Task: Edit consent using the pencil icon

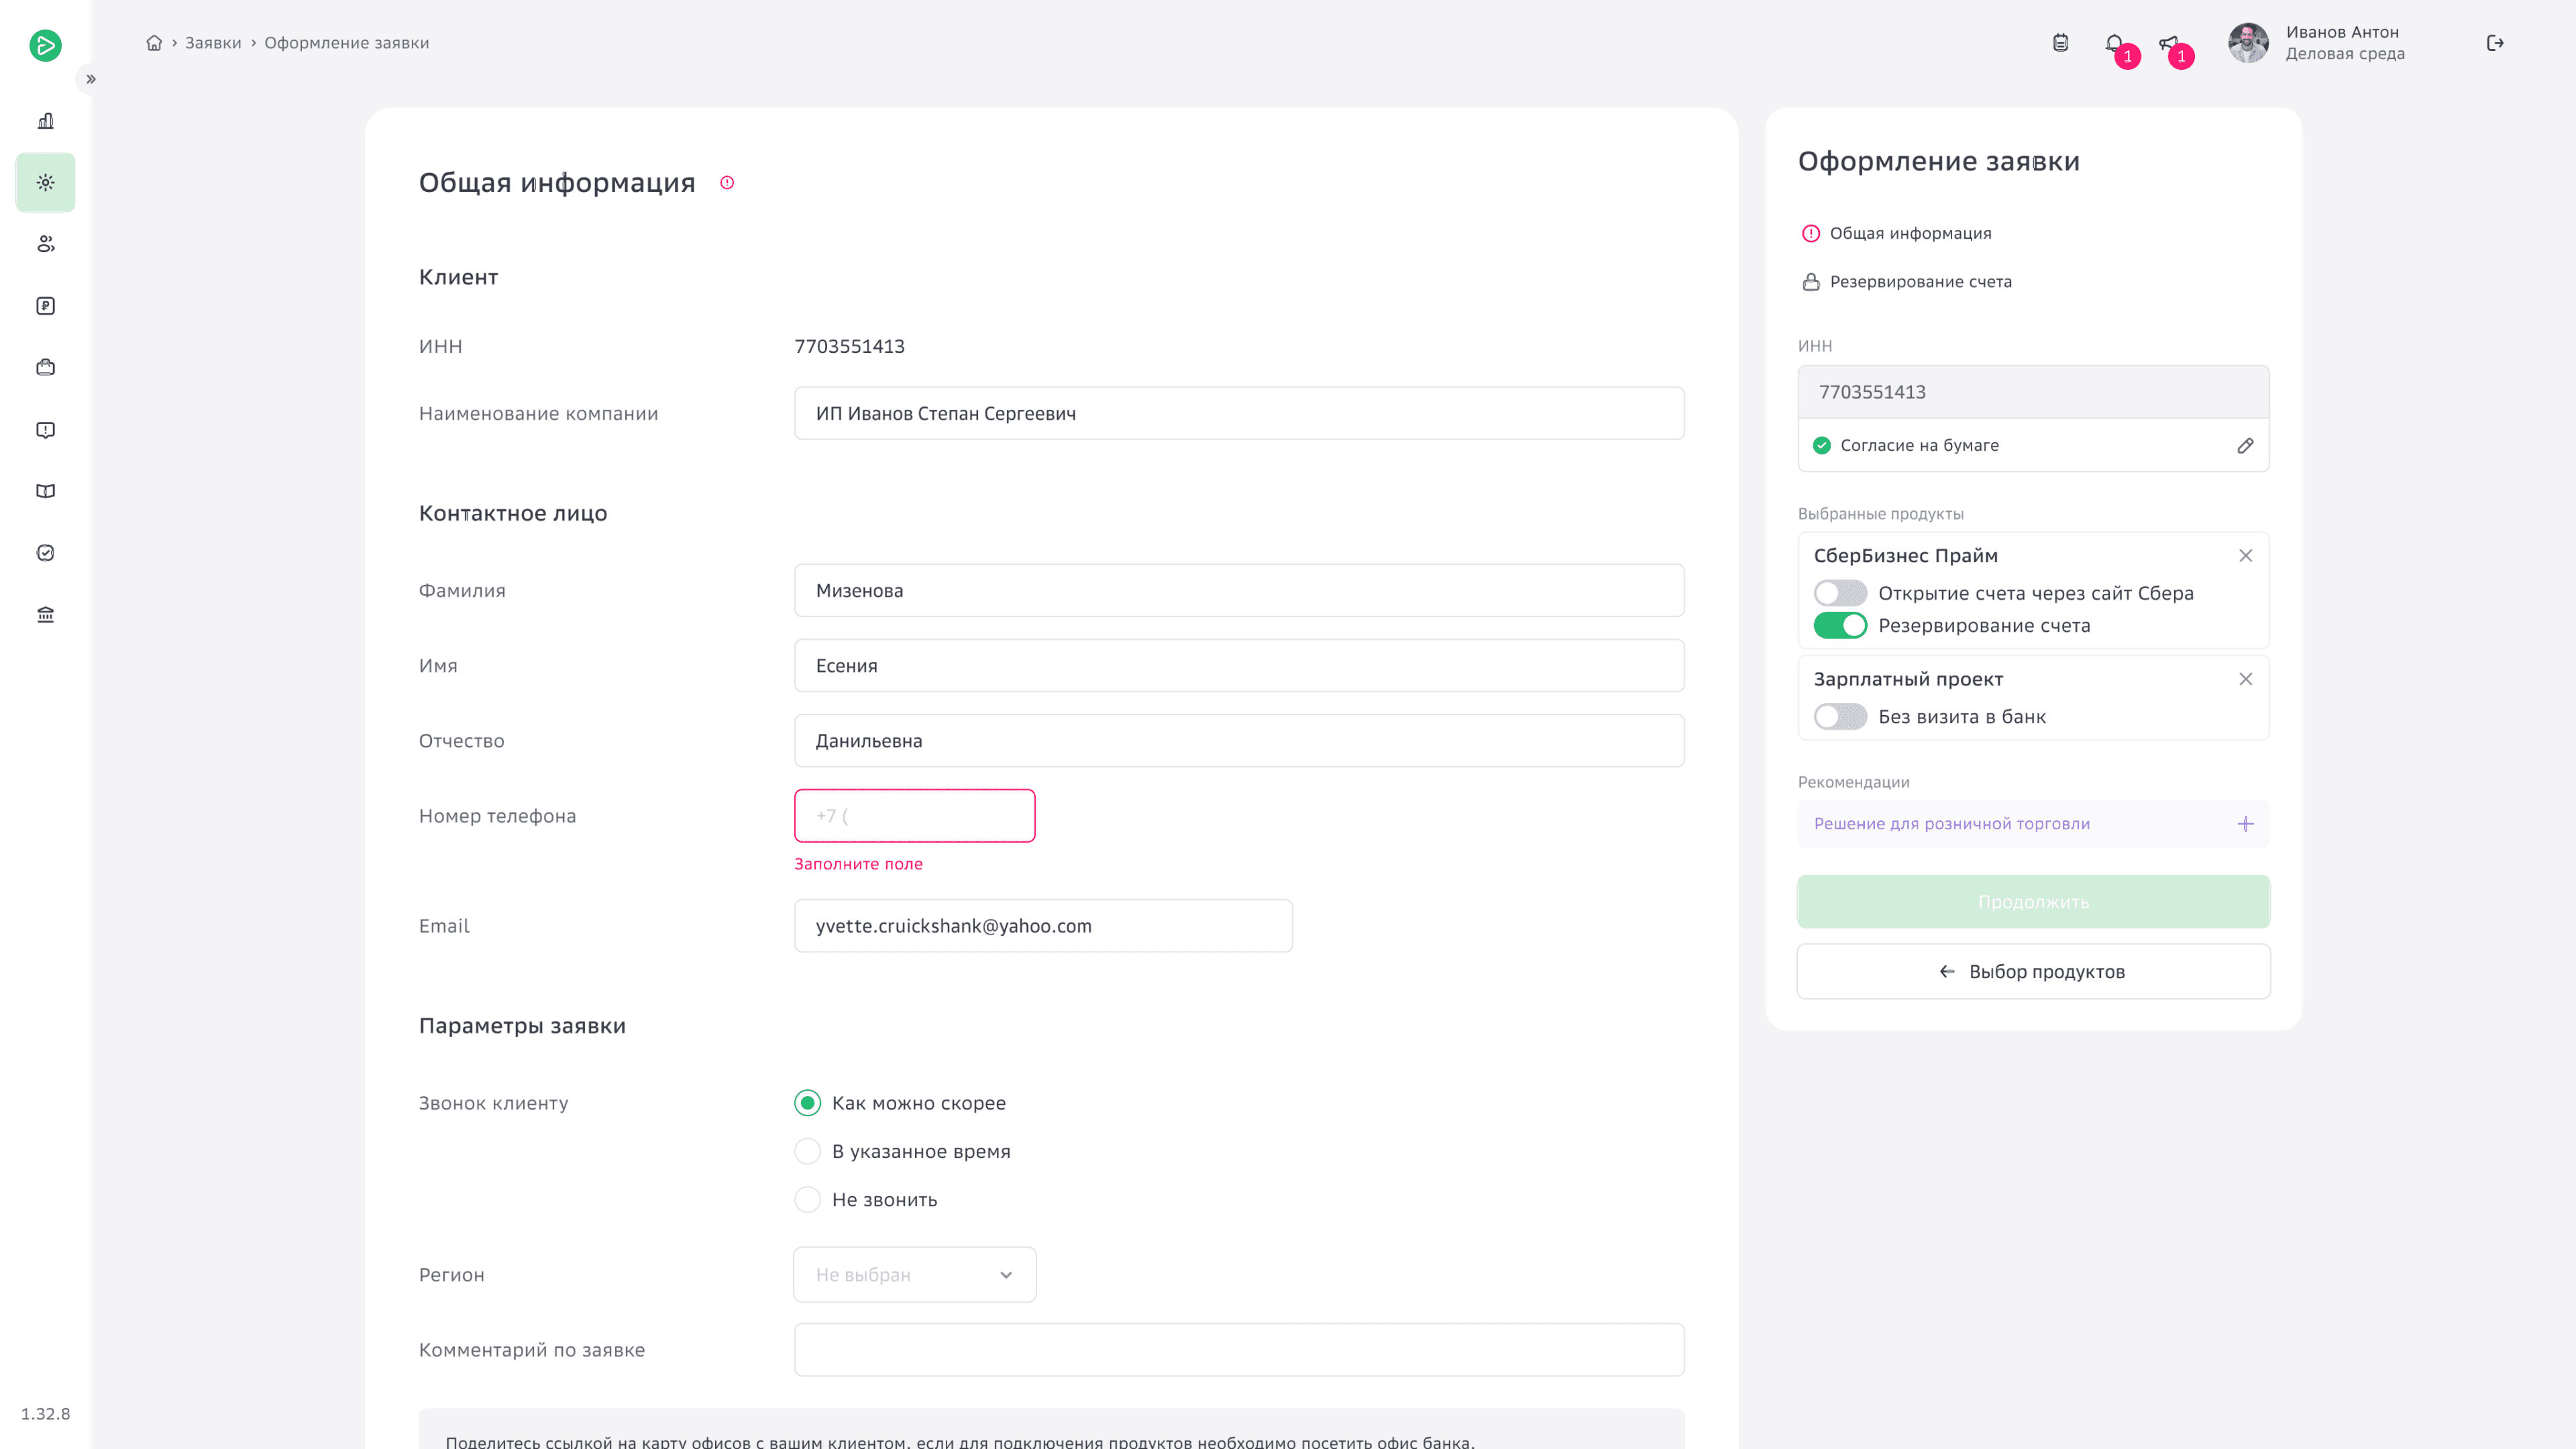Action: click(2245, 446)
